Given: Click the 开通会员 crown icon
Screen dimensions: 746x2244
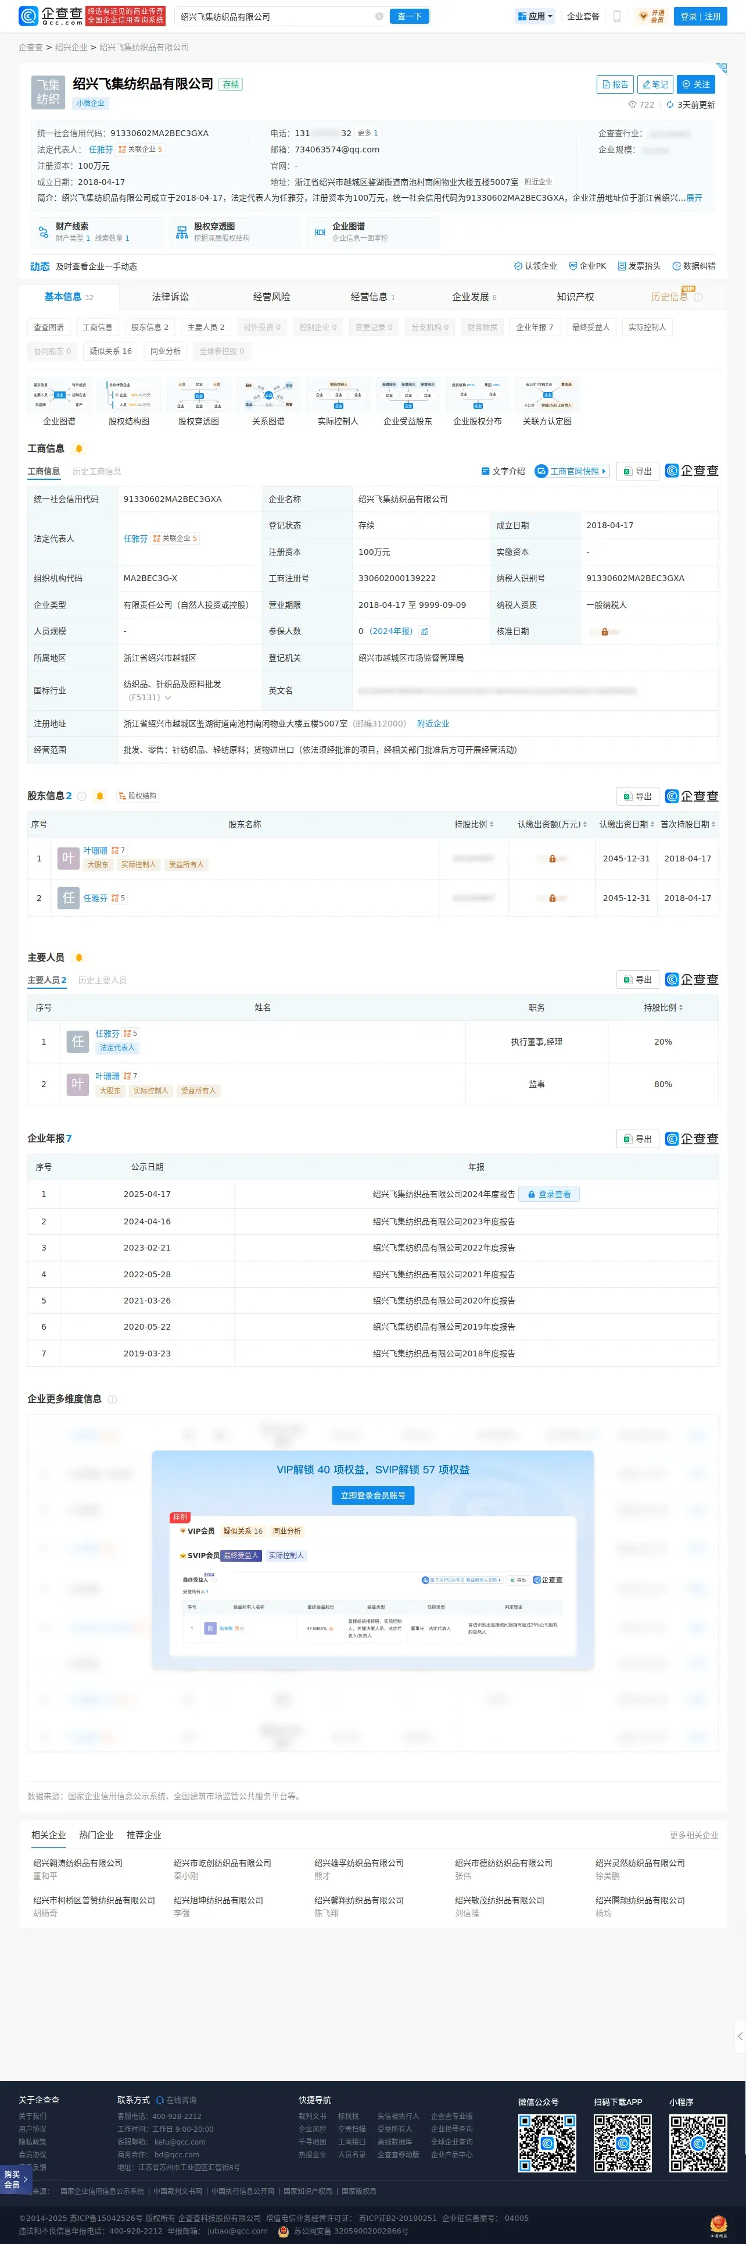Looking at the screenshot, I should tap(651, 16).
